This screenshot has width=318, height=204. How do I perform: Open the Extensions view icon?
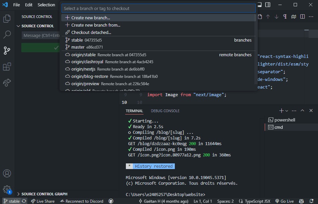(x=7, y=67)
